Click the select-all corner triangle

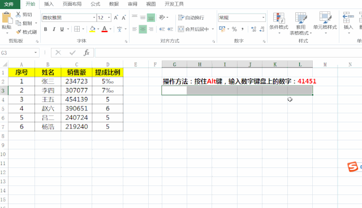click(x=5, y=64)
